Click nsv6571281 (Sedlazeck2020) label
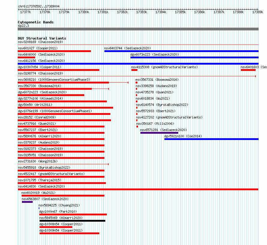This screenshot has height=245, width=267. point(163,130)
